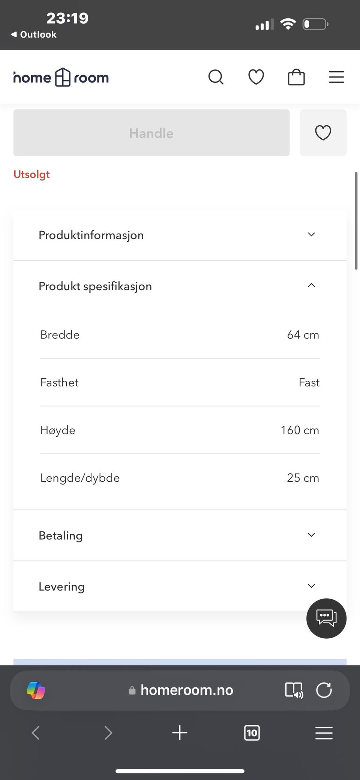Screen dimensions: 360x780
Task: Open a new browser tab
Action: click(180, 733)
